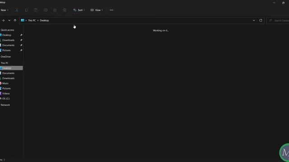Click the Paste clipboard icon
This screenshot has width=289, height=162.
(x=36, y=10)
